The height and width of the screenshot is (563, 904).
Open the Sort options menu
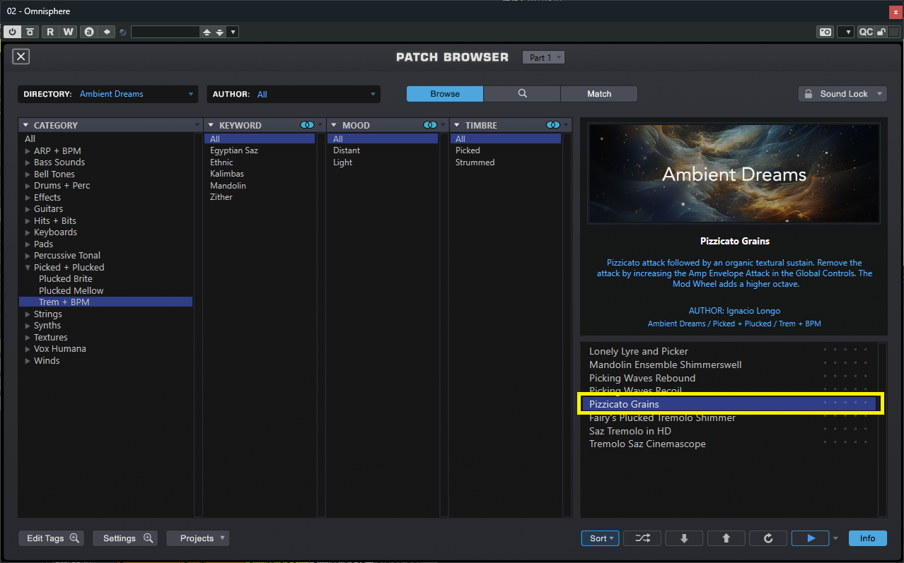click(x=601, y=538)
